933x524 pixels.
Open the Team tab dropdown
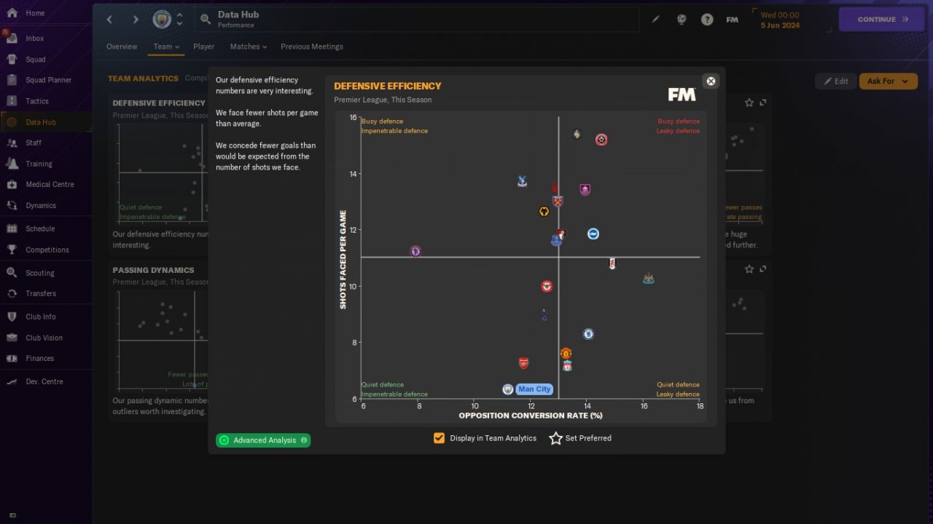[166, 47]
